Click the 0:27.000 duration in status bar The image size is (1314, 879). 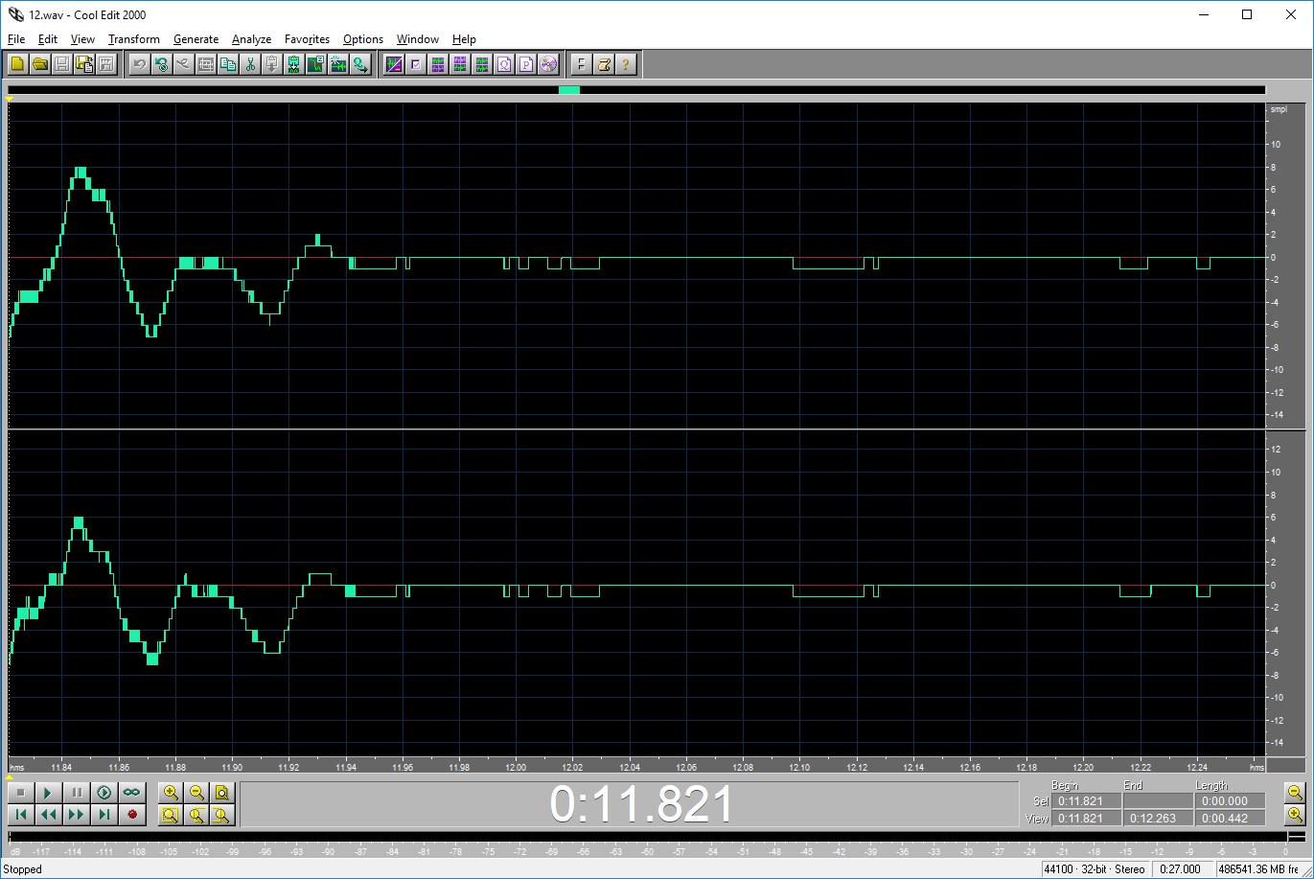1181,869
